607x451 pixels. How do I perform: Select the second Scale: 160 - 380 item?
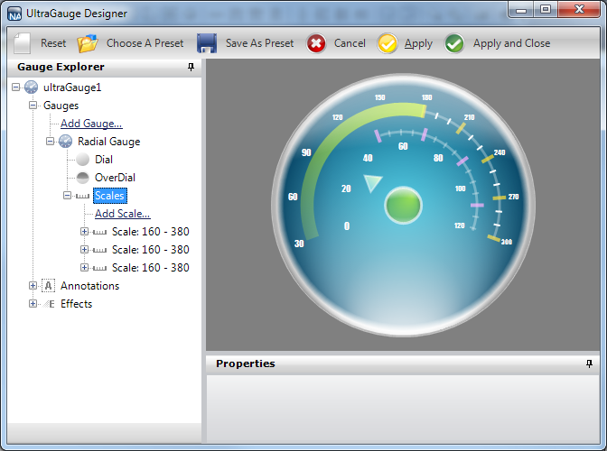[x=150, y=250]
